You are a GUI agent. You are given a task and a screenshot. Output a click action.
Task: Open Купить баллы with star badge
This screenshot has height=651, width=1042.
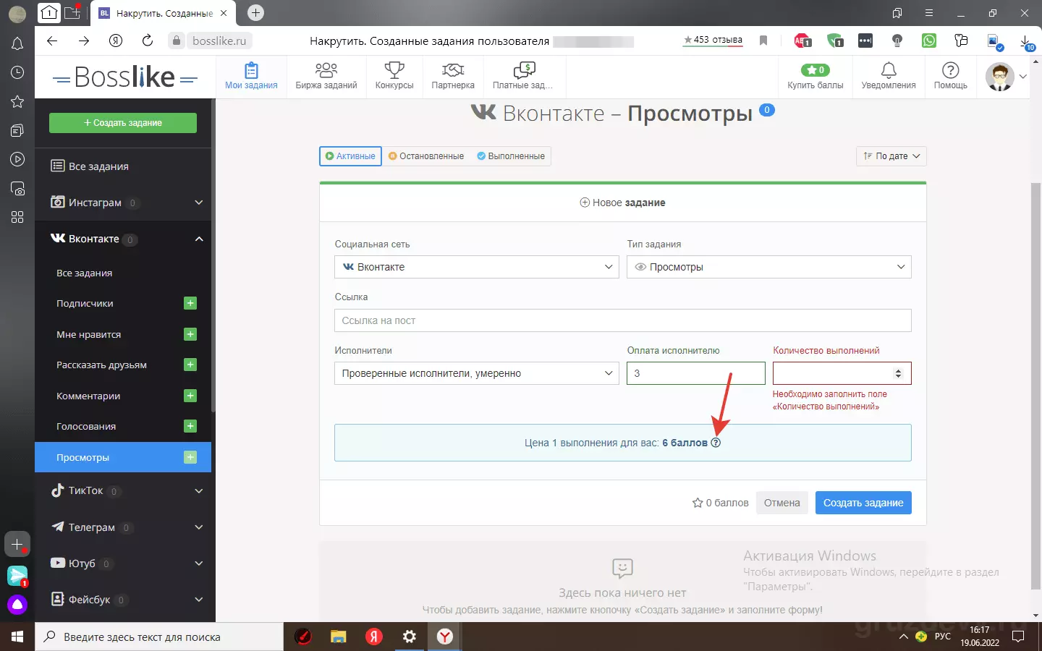pos(816,76)
